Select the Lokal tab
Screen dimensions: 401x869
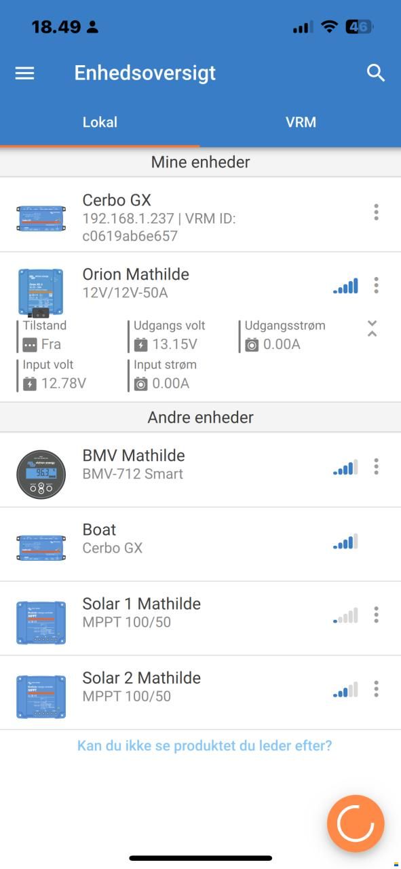100,122
